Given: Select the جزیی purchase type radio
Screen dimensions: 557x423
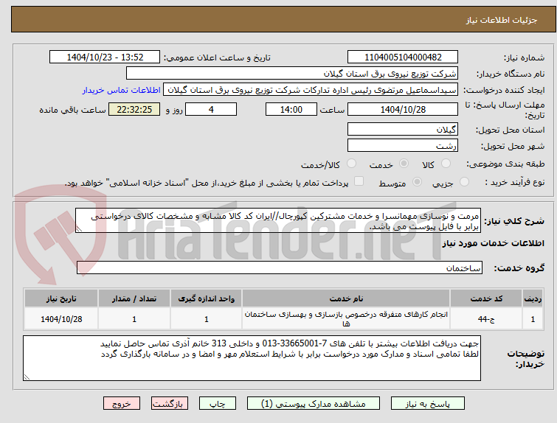Looking at the screenshot, I should coord(464,182).
